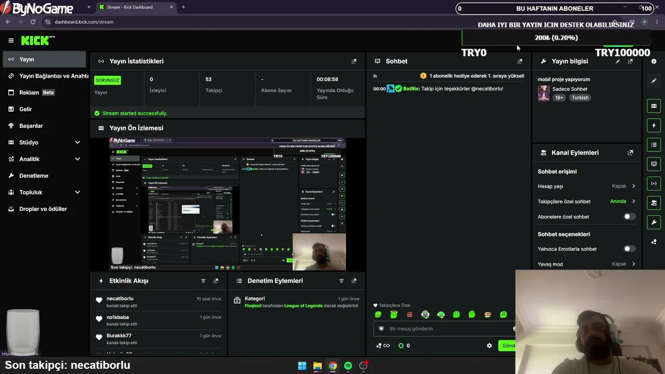Viewport: 665px width, 374px height.
Task: Open Başarılar in the sidebar
Action: coord(44,126)
